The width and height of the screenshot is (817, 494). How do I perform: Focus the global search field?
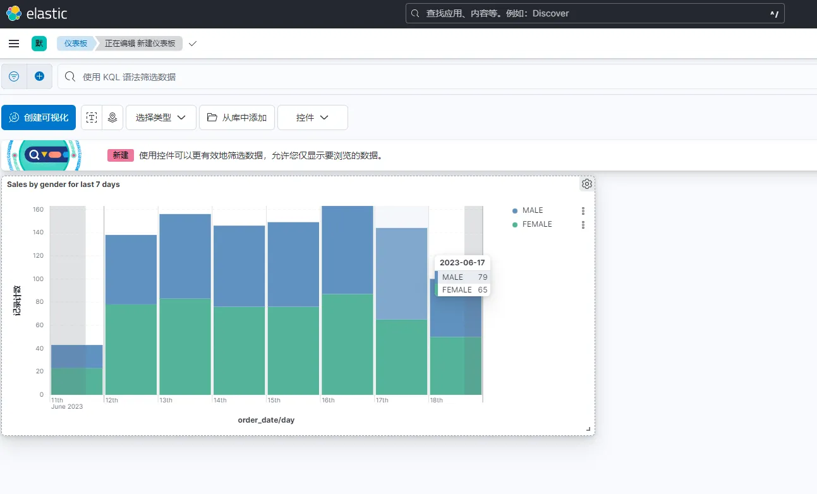(x=595, y=13)
